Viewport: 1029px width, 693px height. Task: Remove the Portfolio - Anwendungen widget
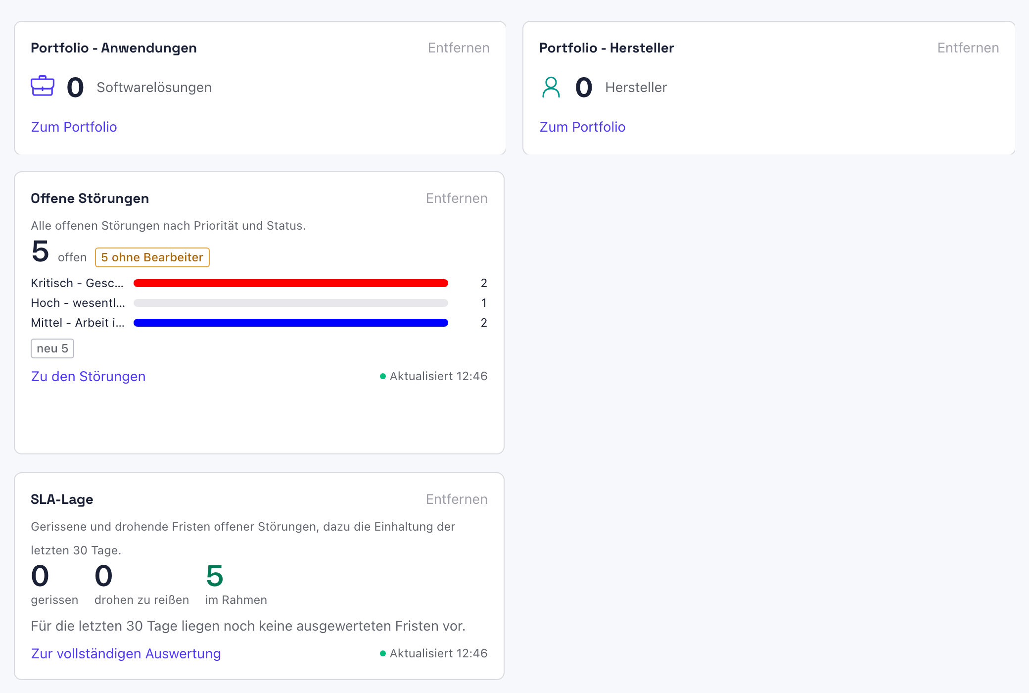[459, 48]
